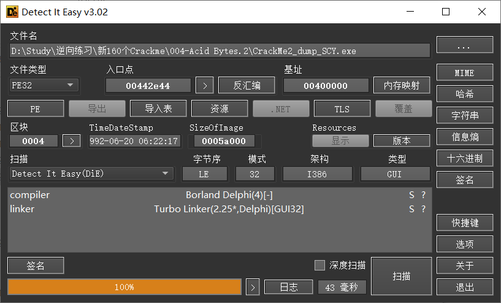Open the PE structure button
Screen dimensions: 501x303
(36, 109)
